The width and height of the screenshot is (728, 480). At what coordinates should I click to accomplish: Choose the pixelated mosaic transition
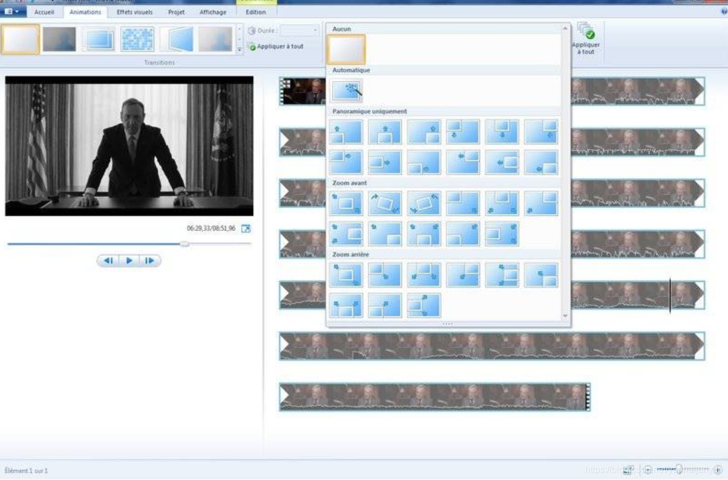pyautogui.click(x=138, y=39)
